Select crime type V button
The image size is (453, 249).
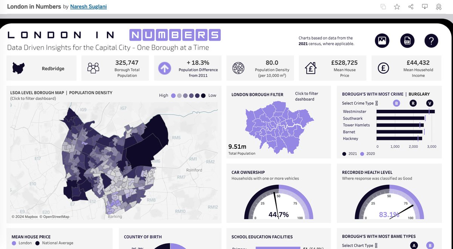430,103
